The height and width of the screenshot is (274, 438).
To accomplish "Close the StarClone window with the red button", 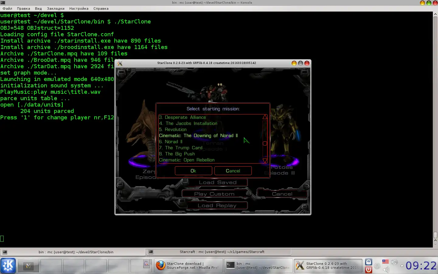I will click(307, 63).
